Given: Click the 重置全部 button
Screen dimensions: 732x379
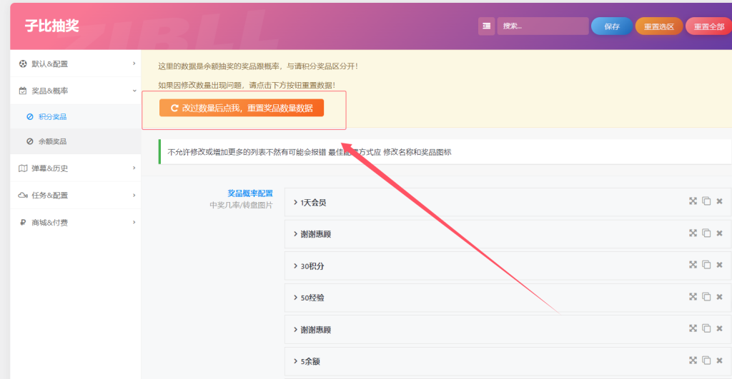Looking at the screenshot, I should point(708,26).
